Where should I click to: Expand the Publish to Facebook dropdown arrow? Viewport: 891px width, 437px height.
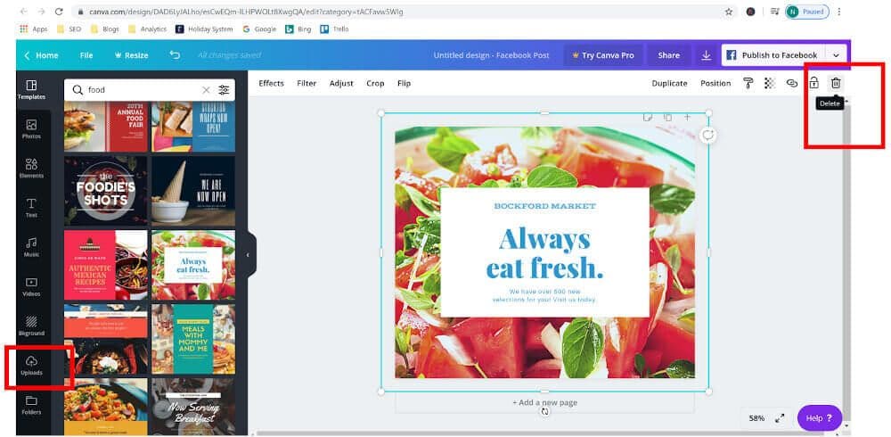(x=836, y=55)
